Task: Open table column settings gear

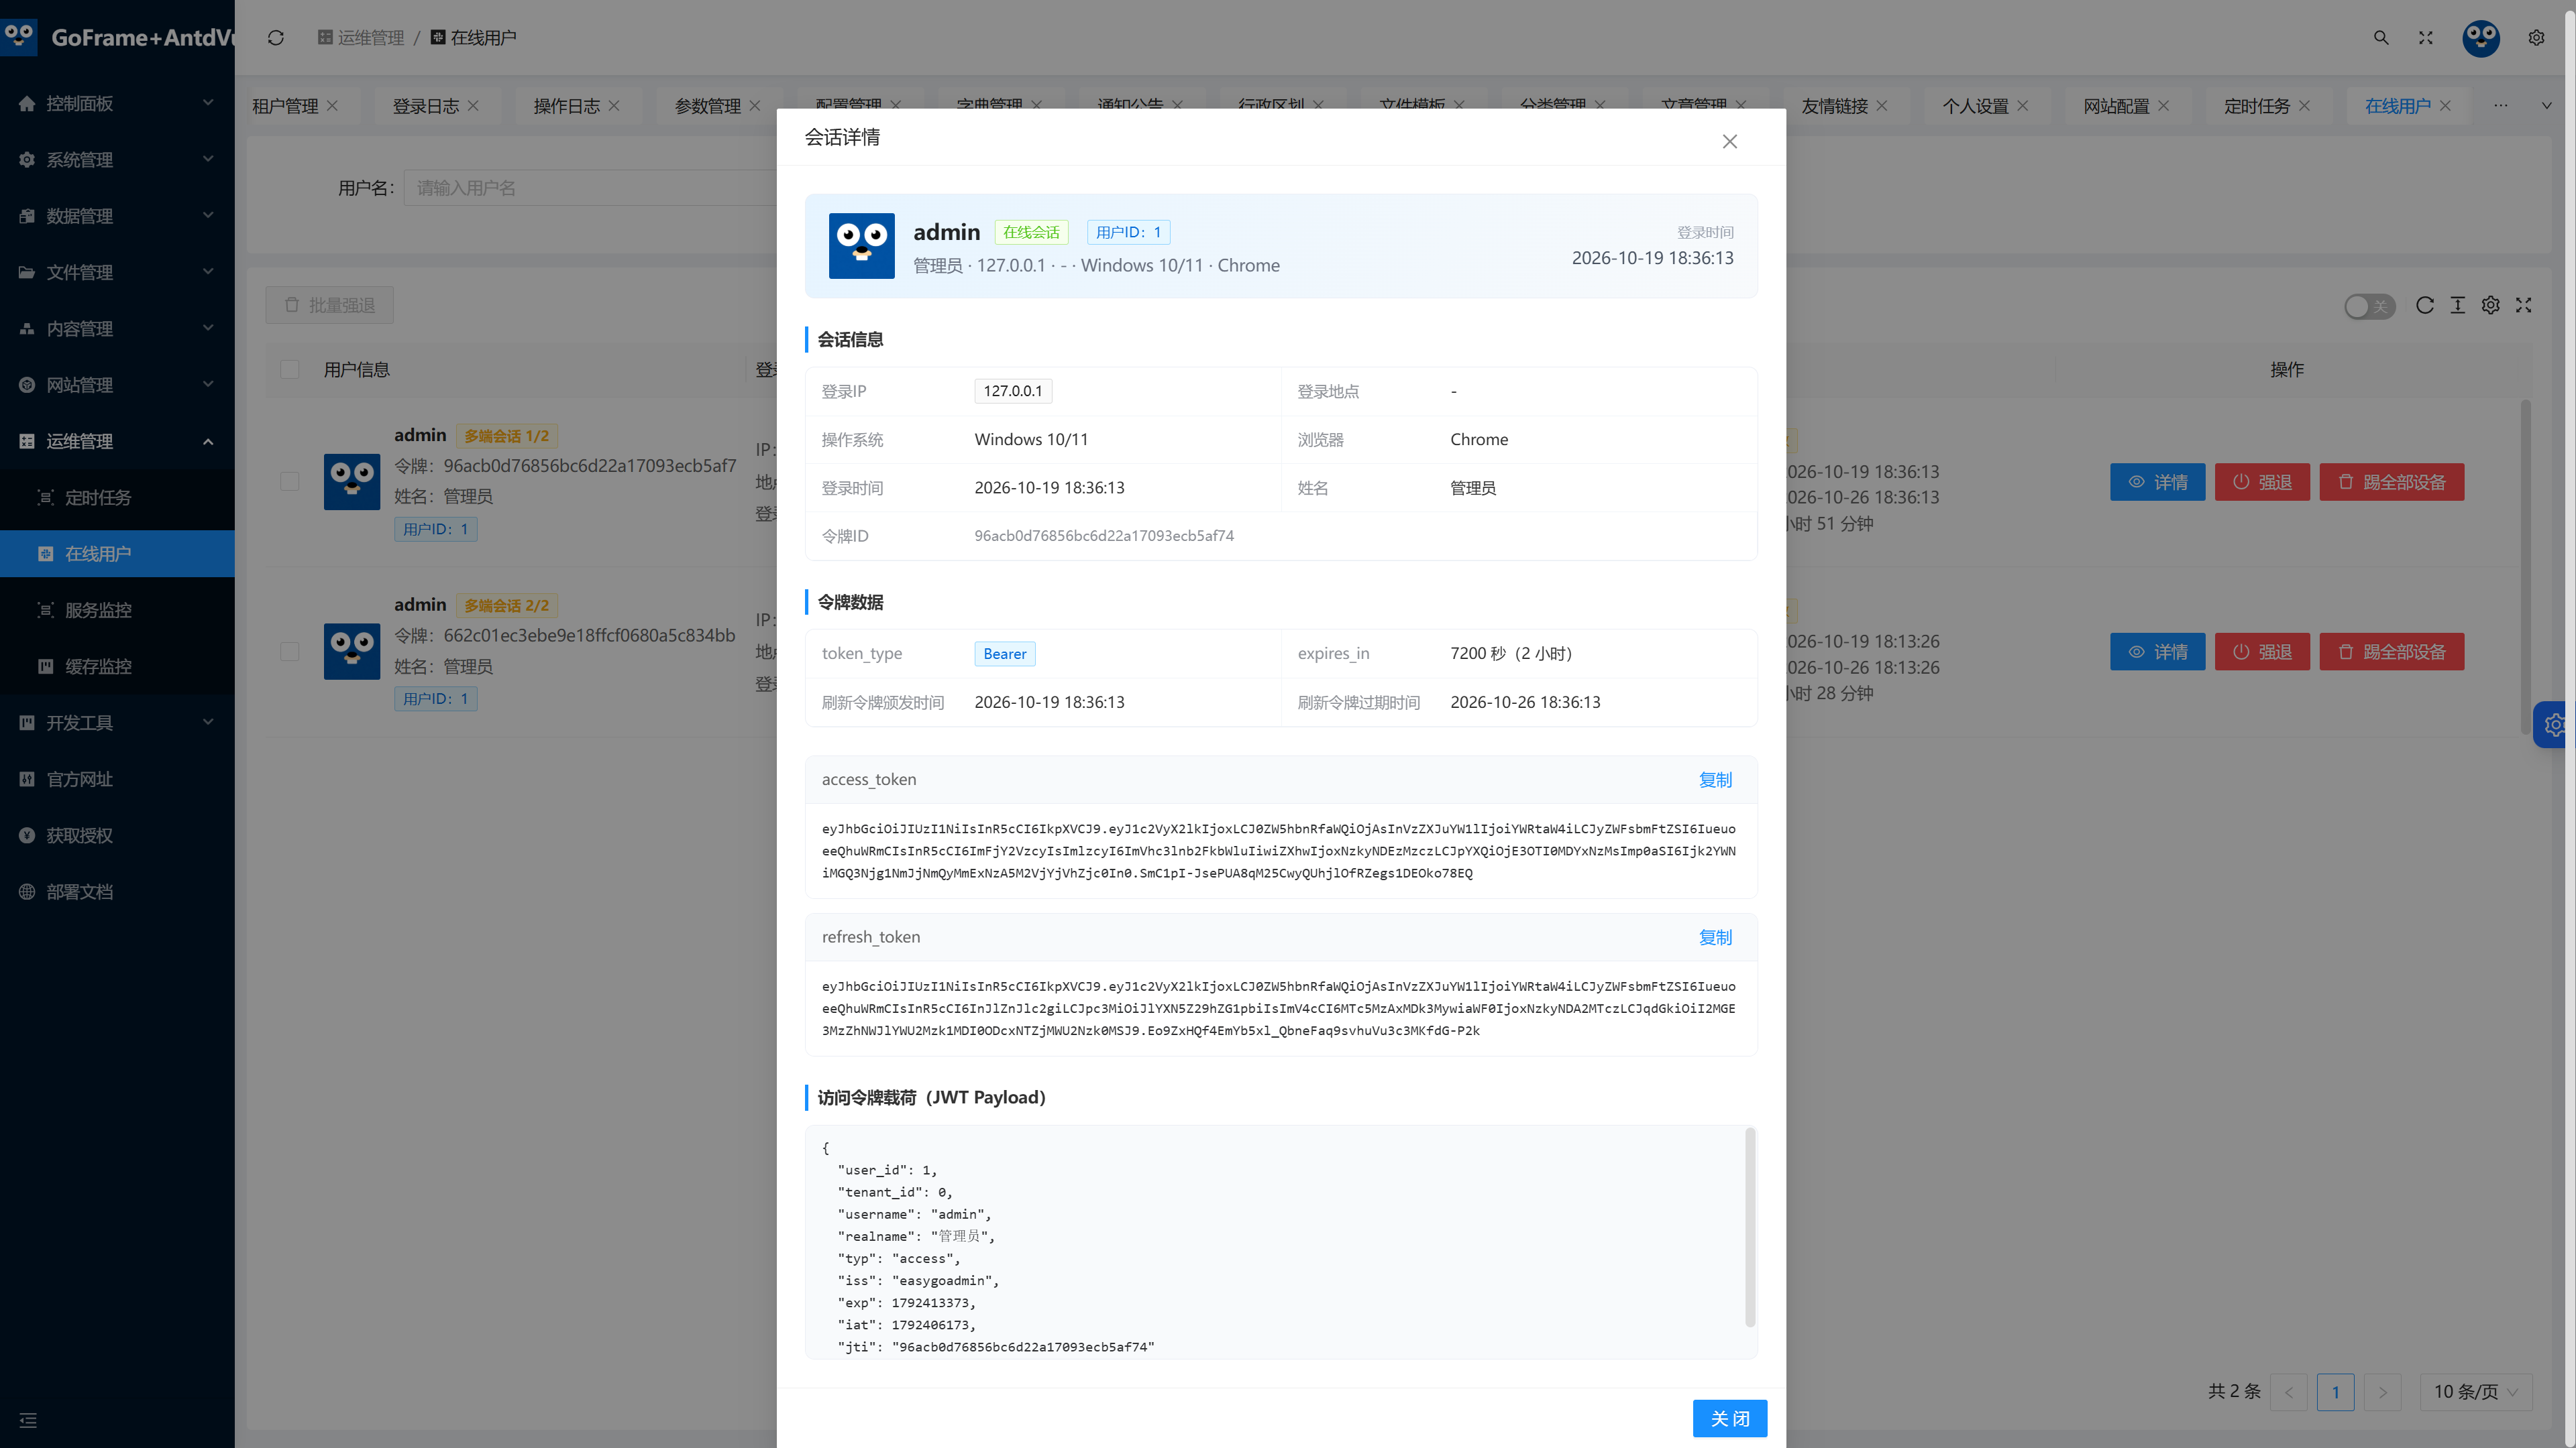Action: tap(2491, 306)
